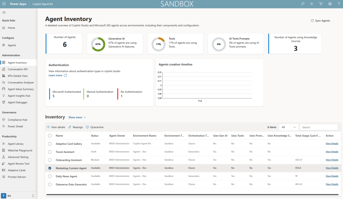
Task: Select the Travel Assistant row radio button
Action: 50,152
